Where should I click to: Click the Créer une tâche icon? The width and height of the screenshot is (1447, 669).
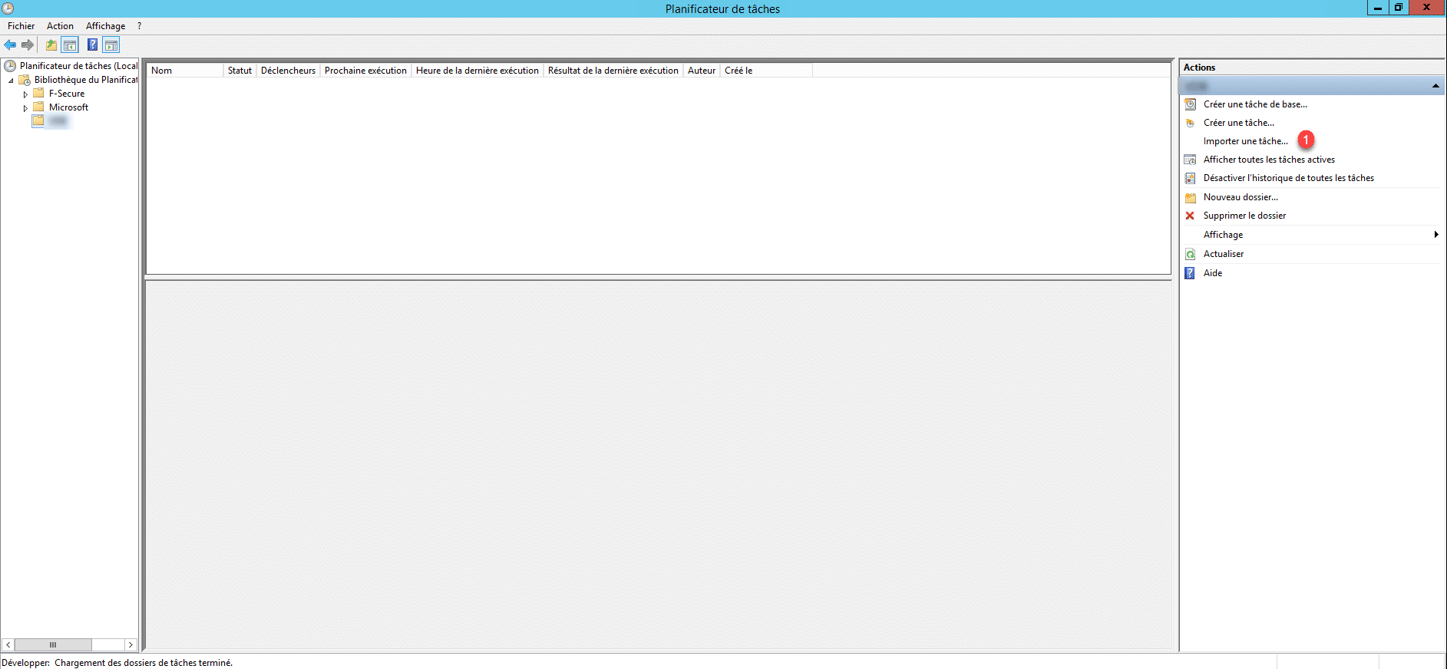(x=1190, y=123)
